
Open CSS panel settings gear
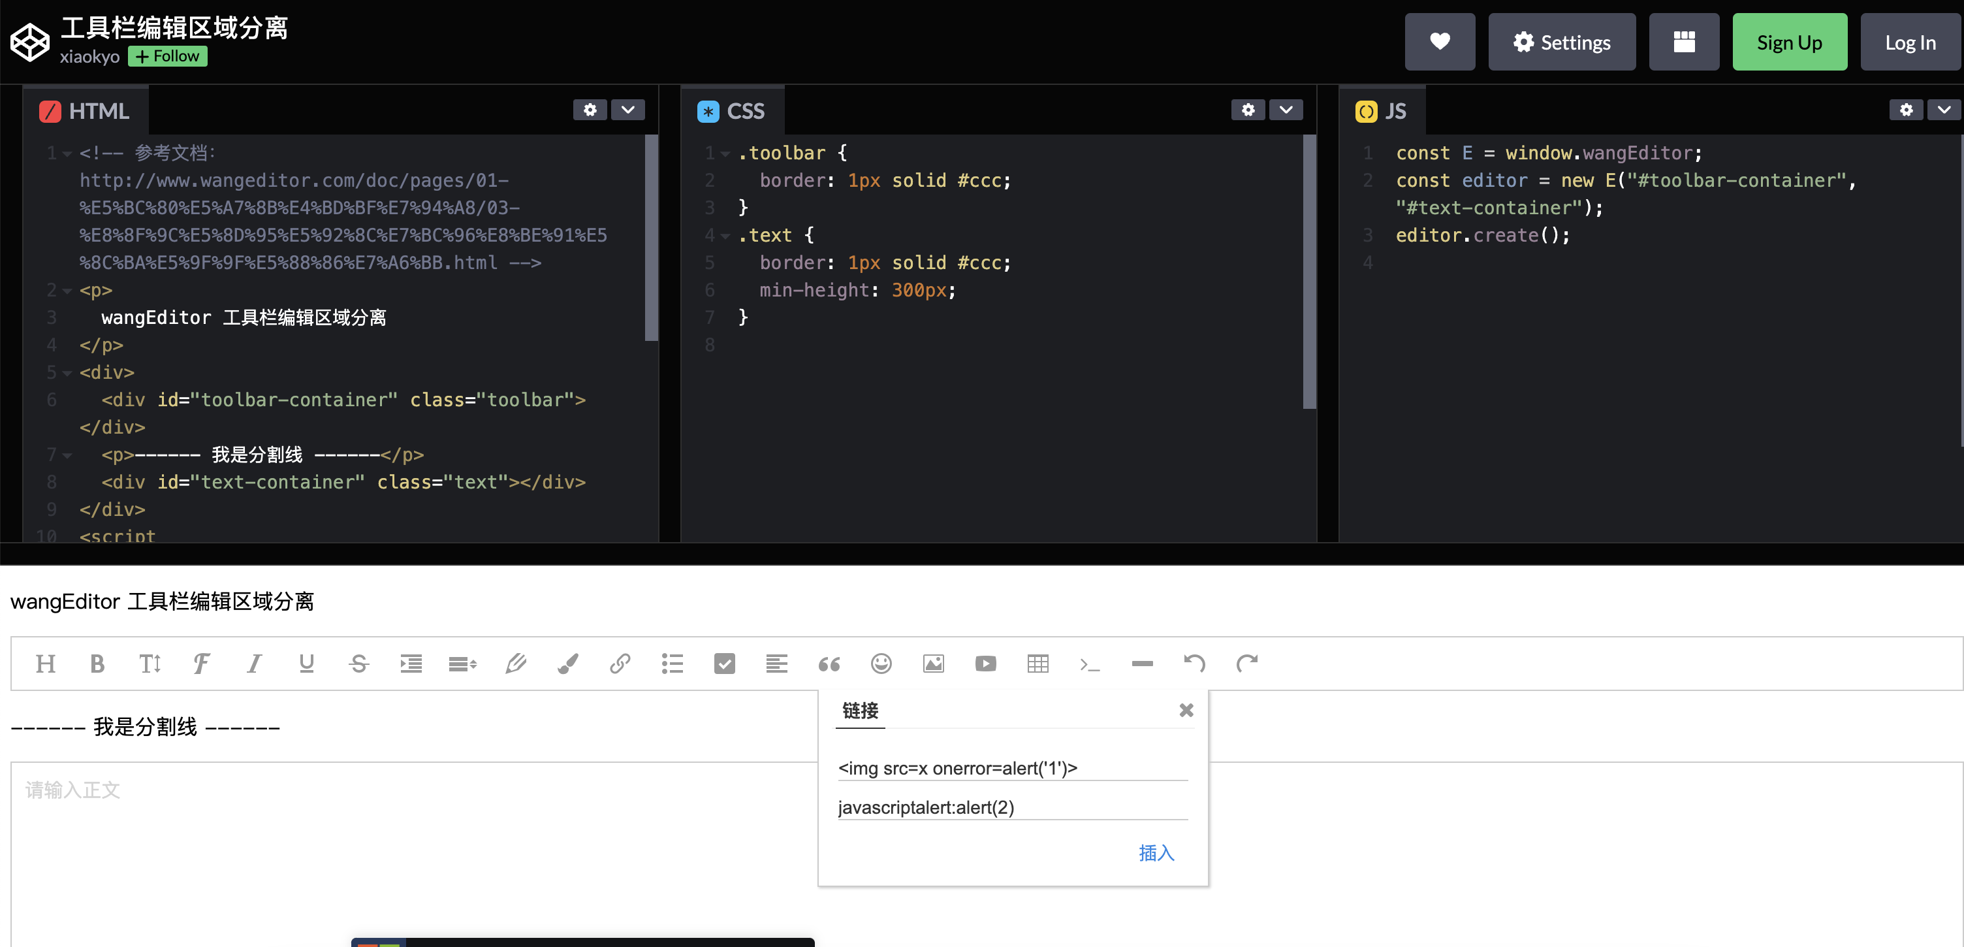(x=1248, y=110)
